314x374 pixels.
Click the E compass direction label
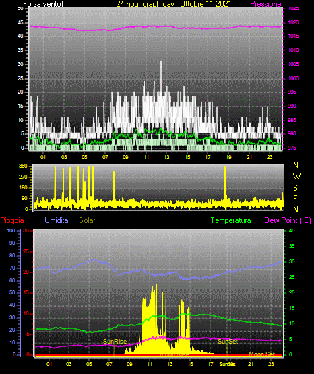pyautogui.click(x=295, y=199)
